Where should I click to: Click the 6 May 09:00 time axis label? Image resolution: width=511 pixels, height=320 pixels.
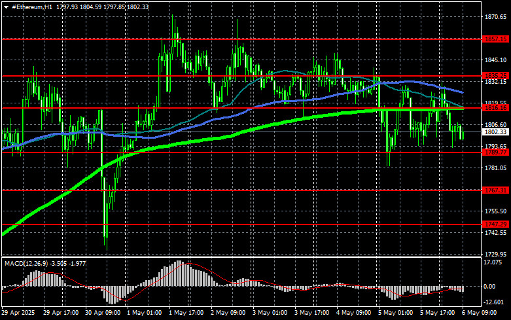pyautogui.click(x=479, y=313)
